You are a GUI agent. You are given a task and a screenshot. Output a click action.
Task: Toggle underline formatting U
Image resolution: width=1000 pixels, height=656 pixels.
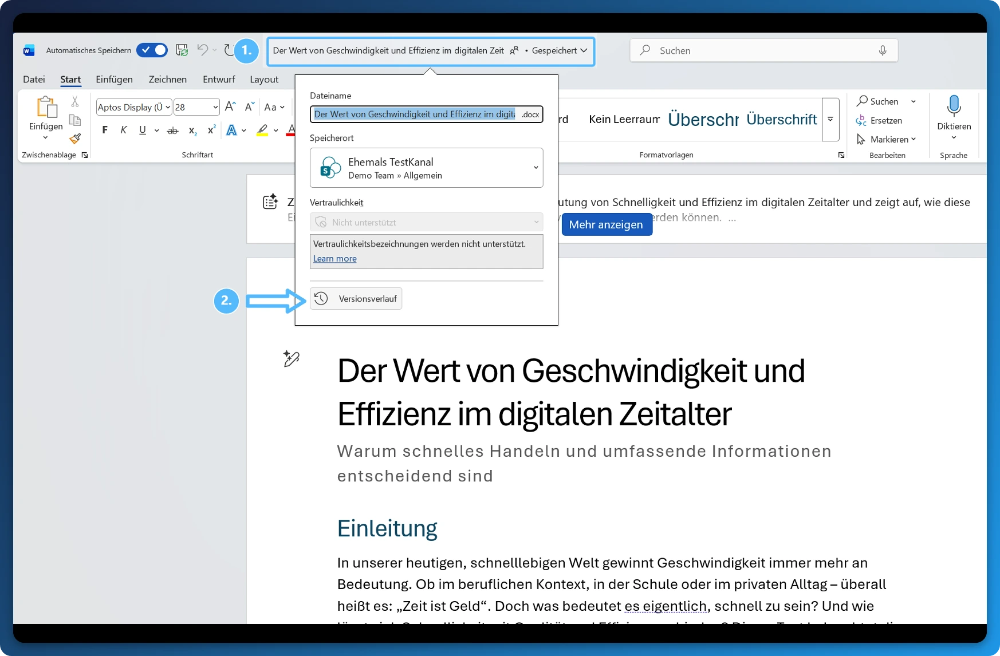(x=143, y=130)
